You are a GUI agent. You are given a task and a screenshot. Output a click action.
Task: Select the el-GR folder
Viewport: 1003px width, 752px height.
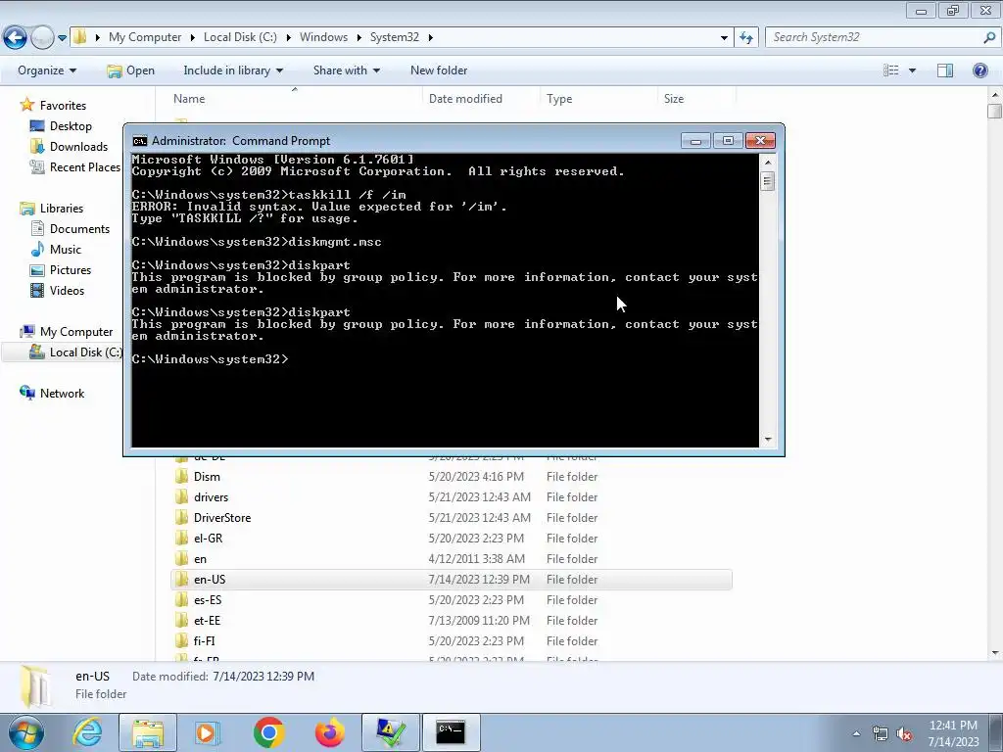(451, 538)
